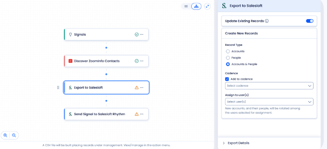327x149 pixels.
Task: Click Salesloft logo on Export to Salesloft node
Action: click(70, 88)
